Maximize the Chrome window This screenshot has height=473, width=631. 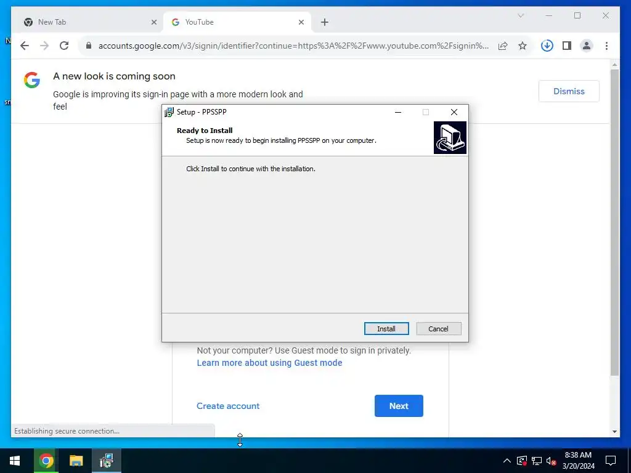point(577,15)
